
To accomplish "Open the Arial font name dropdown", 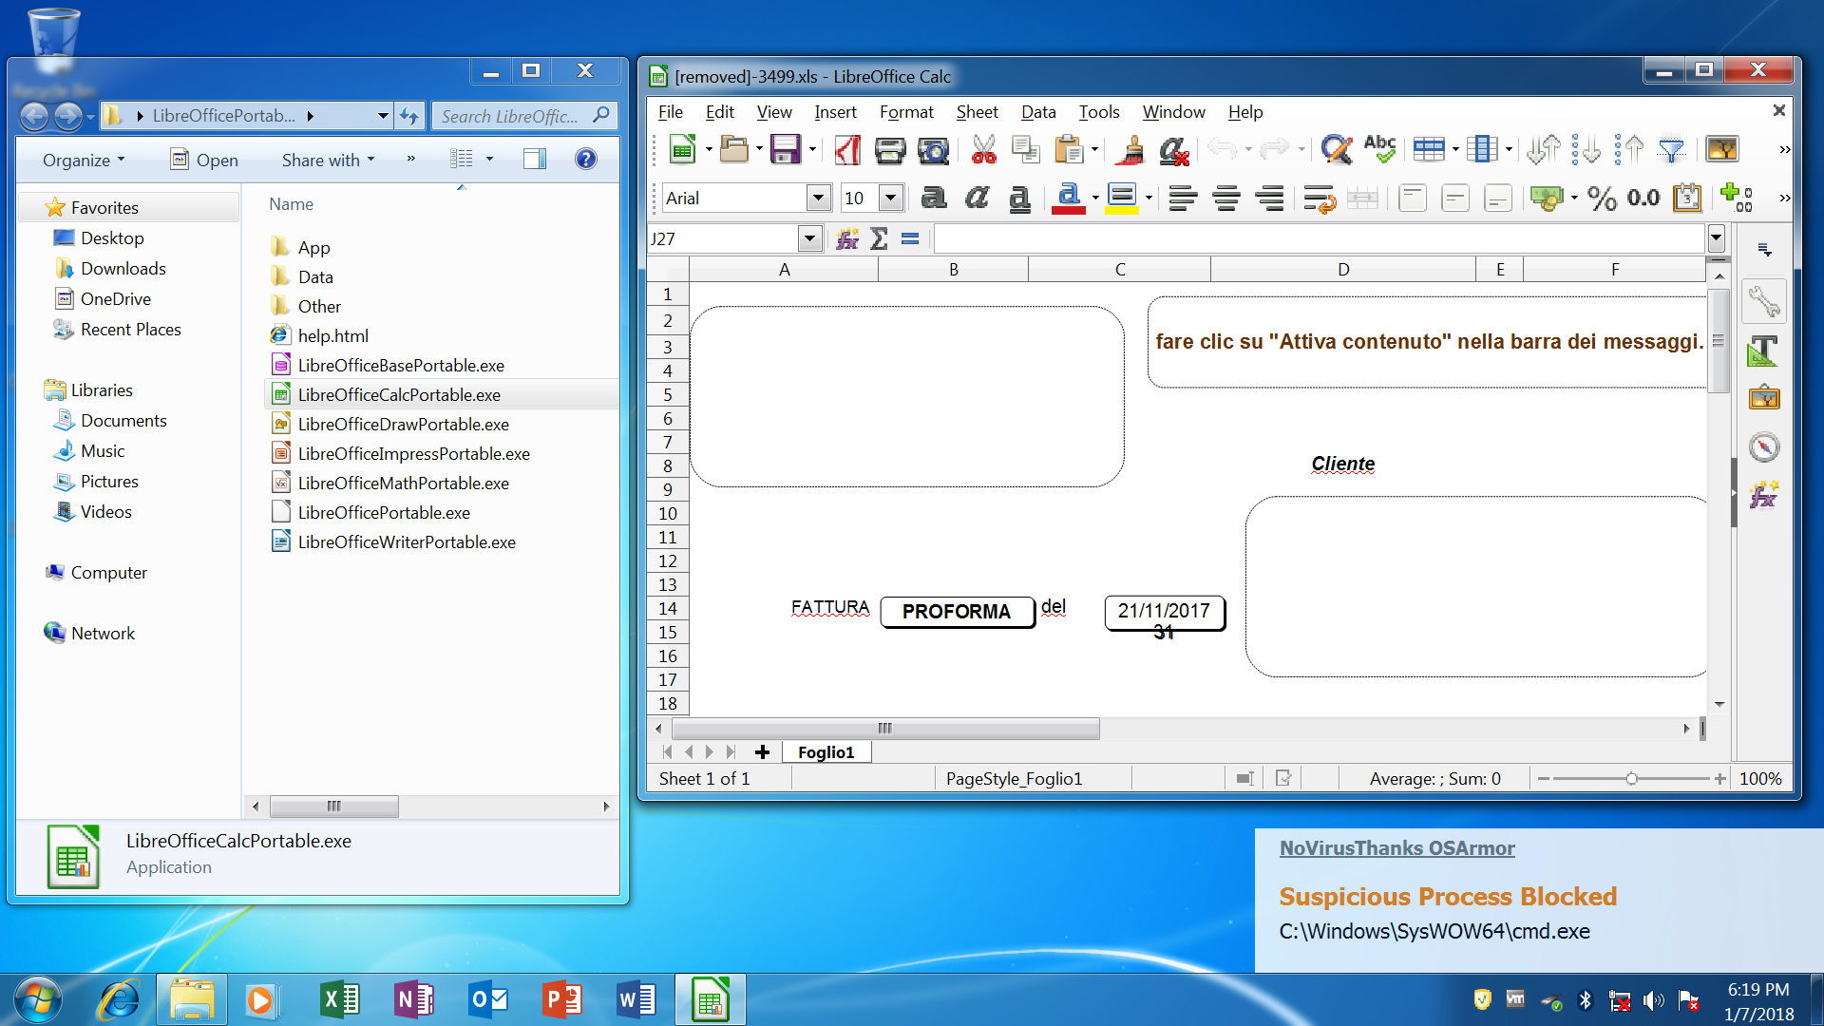I will (818, 198).
